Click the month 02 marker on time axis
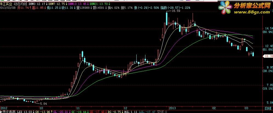273x113 pixels. click(214, 108)
